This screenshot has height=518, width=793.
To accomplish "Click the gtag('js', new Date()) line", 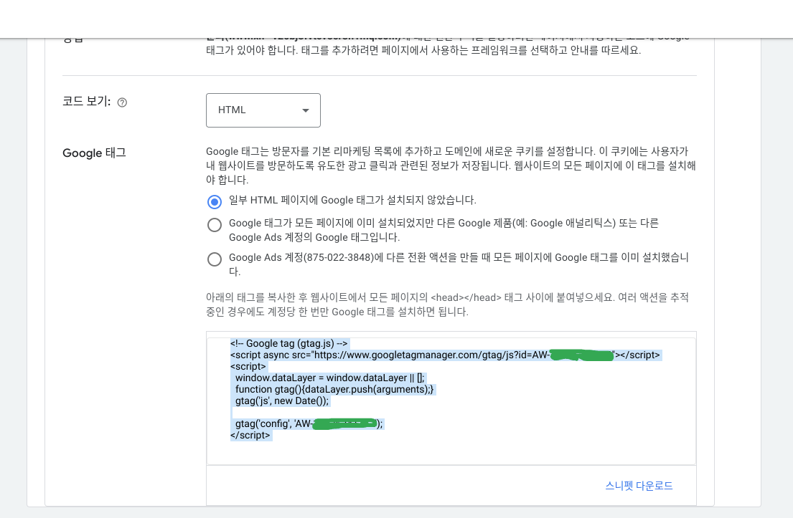I will (x=282, y=401).
